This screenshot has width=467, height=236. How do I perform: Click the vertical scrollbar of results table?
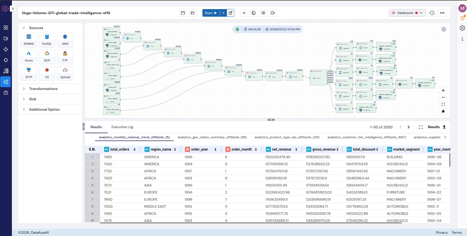point(450,160)
